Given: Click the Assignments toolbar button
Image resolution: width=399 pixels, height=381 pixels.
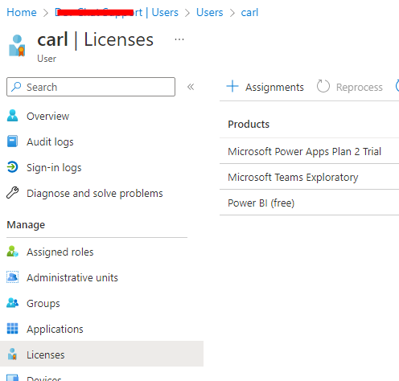Looking at the screenshot, I should pyautogui.click(x=265, y=87).
